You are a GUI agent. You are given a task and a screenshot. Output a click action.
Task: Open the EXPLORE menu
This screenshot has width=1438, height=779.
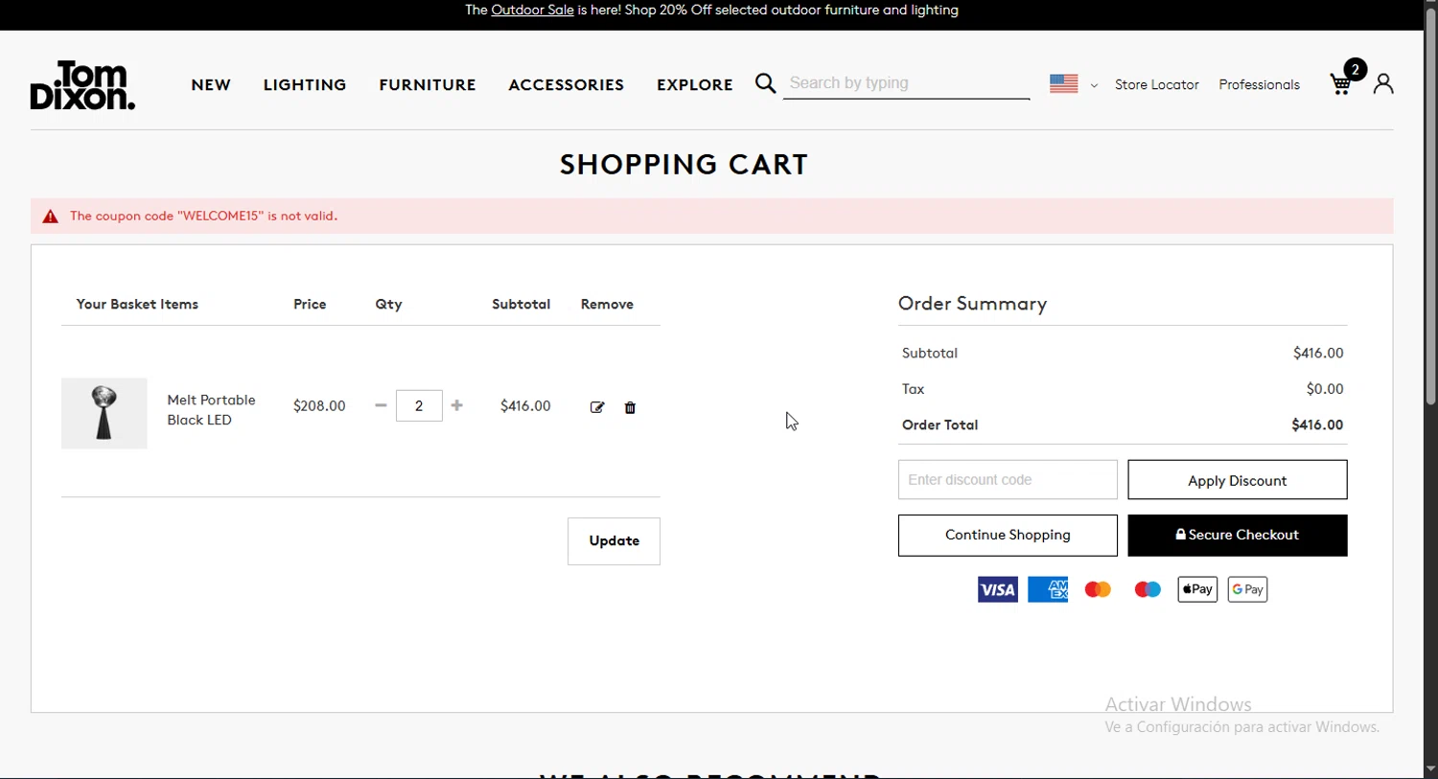[695, 84]
